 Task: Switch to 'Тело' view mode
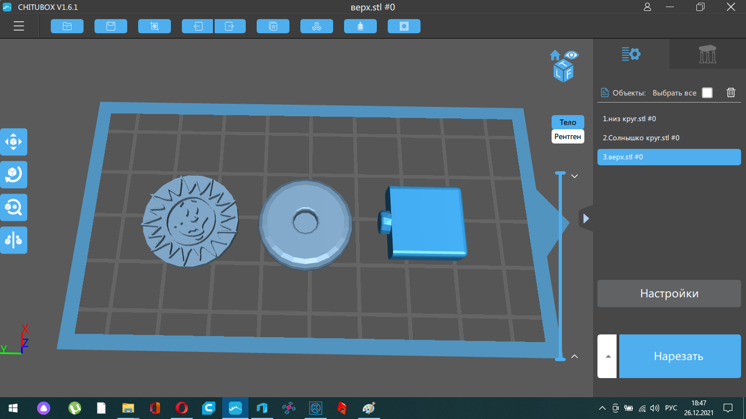(567, 122)
